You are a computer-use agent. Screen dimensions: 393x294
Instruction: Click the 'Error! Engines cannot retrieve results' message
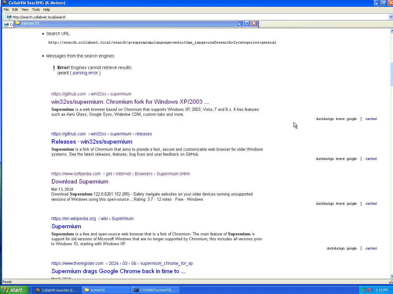pyautogui.click(x=95, y=68)
